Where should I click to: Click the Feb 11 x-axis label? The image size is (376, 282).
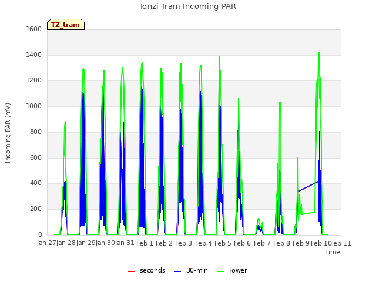coord(341,243)
